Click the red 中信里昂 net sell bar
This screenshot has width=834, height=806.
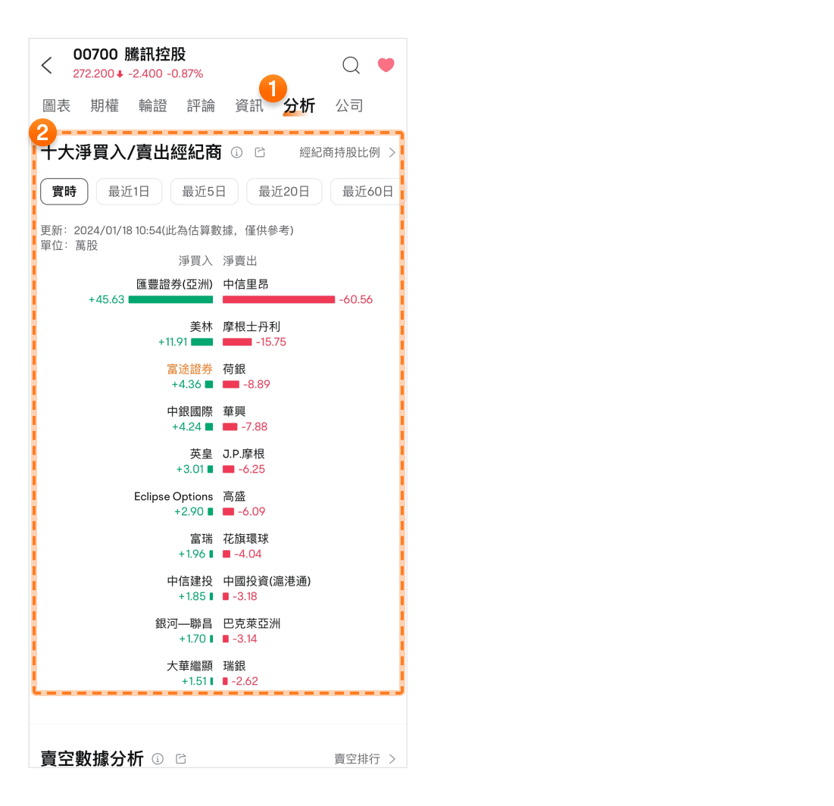tap(279, 299)
